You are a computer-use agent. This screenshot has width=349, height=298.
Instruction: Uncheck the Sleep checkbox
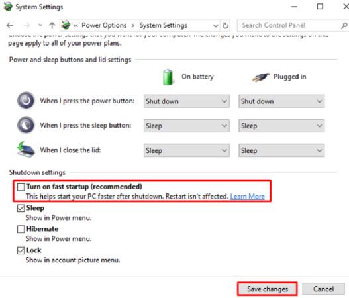[x=21, y=209]
